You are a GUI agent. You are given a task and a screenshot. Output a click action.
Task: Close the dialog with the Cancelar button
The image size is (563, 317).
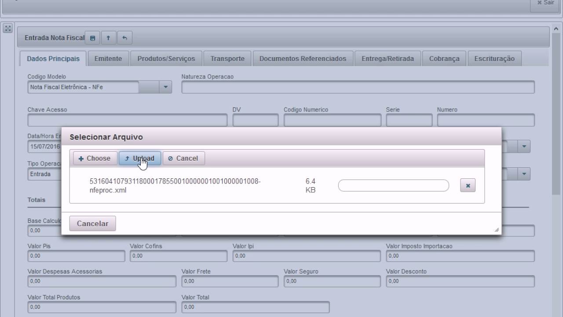click(x=92, y=224)
